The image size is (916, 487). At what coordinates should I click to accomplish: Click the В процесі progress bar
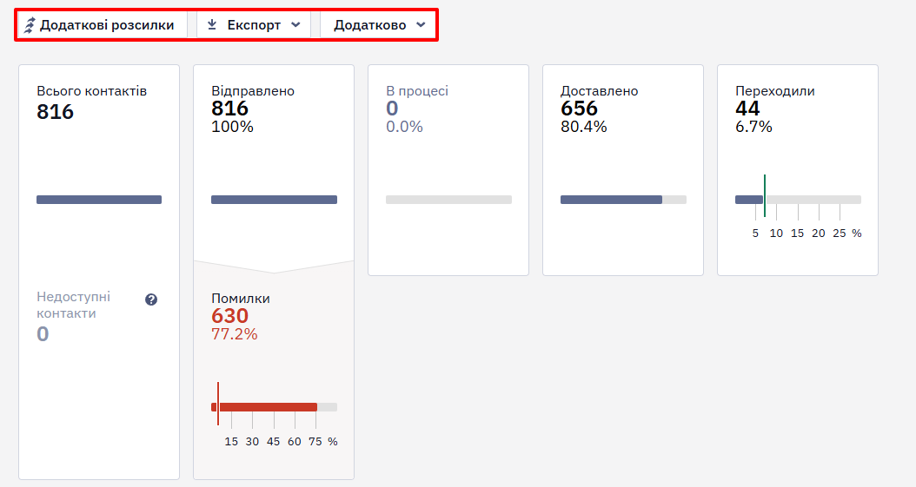448,200
